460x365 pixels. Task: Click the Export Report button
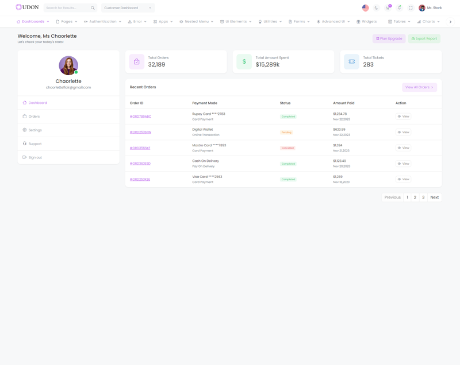tap(424, 38)
